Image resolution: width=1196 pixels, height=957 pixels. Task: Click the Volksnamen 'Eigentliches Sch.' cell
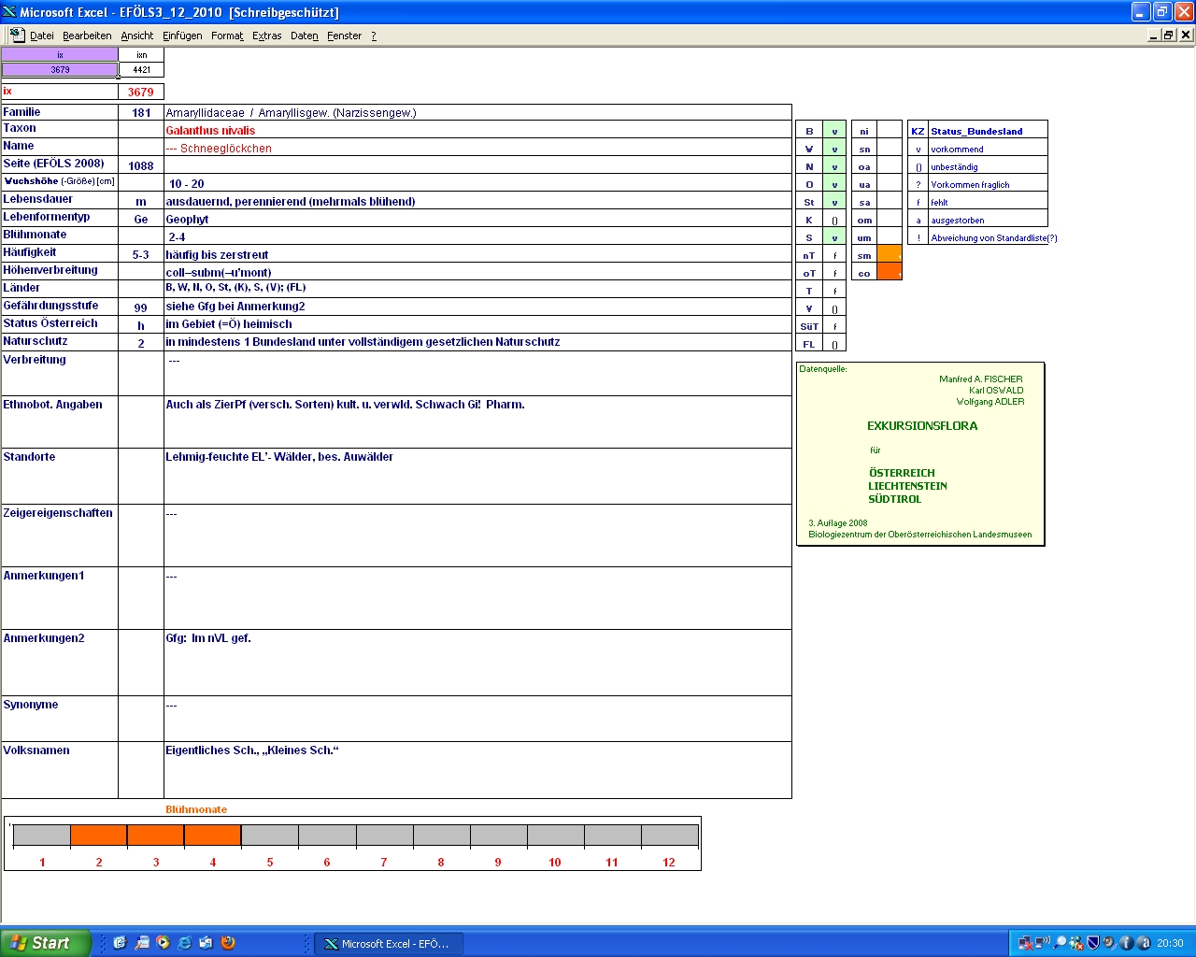[477, 770]
